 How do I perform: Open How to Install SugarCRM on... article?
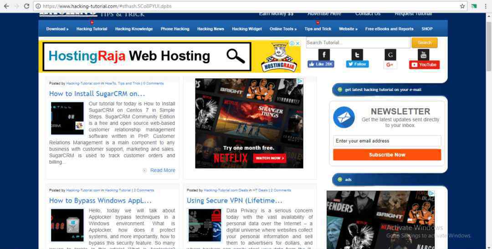click(x=97, y=94)
